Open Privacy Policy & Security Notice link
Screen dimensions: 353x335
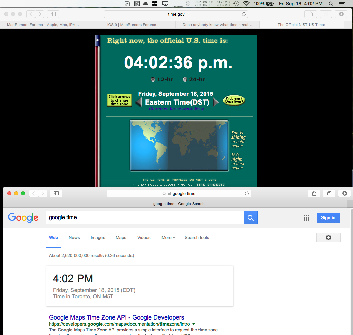pos(162,185)
